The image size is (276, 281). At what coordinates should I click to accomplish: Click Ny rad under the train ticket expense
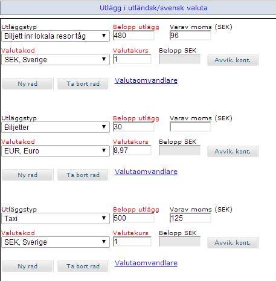click(x=27, y=84)
